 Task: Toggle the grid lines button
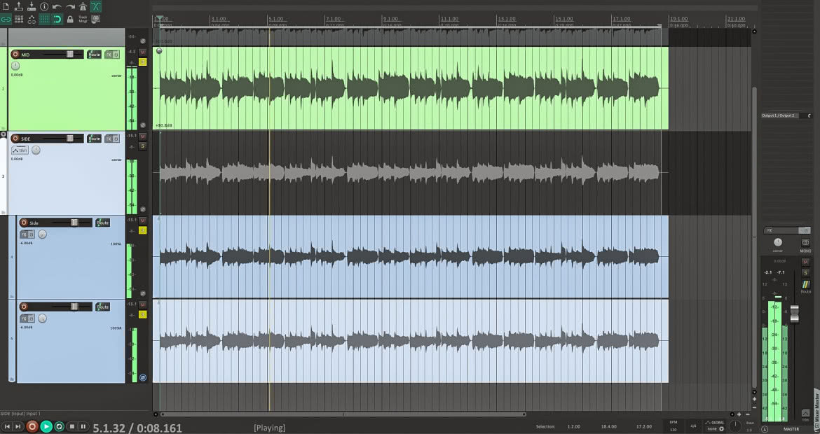click(x=44, y=20)
